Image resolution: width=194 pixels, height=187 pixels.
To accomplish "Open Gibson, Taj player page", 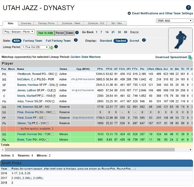I will [24, 123].
